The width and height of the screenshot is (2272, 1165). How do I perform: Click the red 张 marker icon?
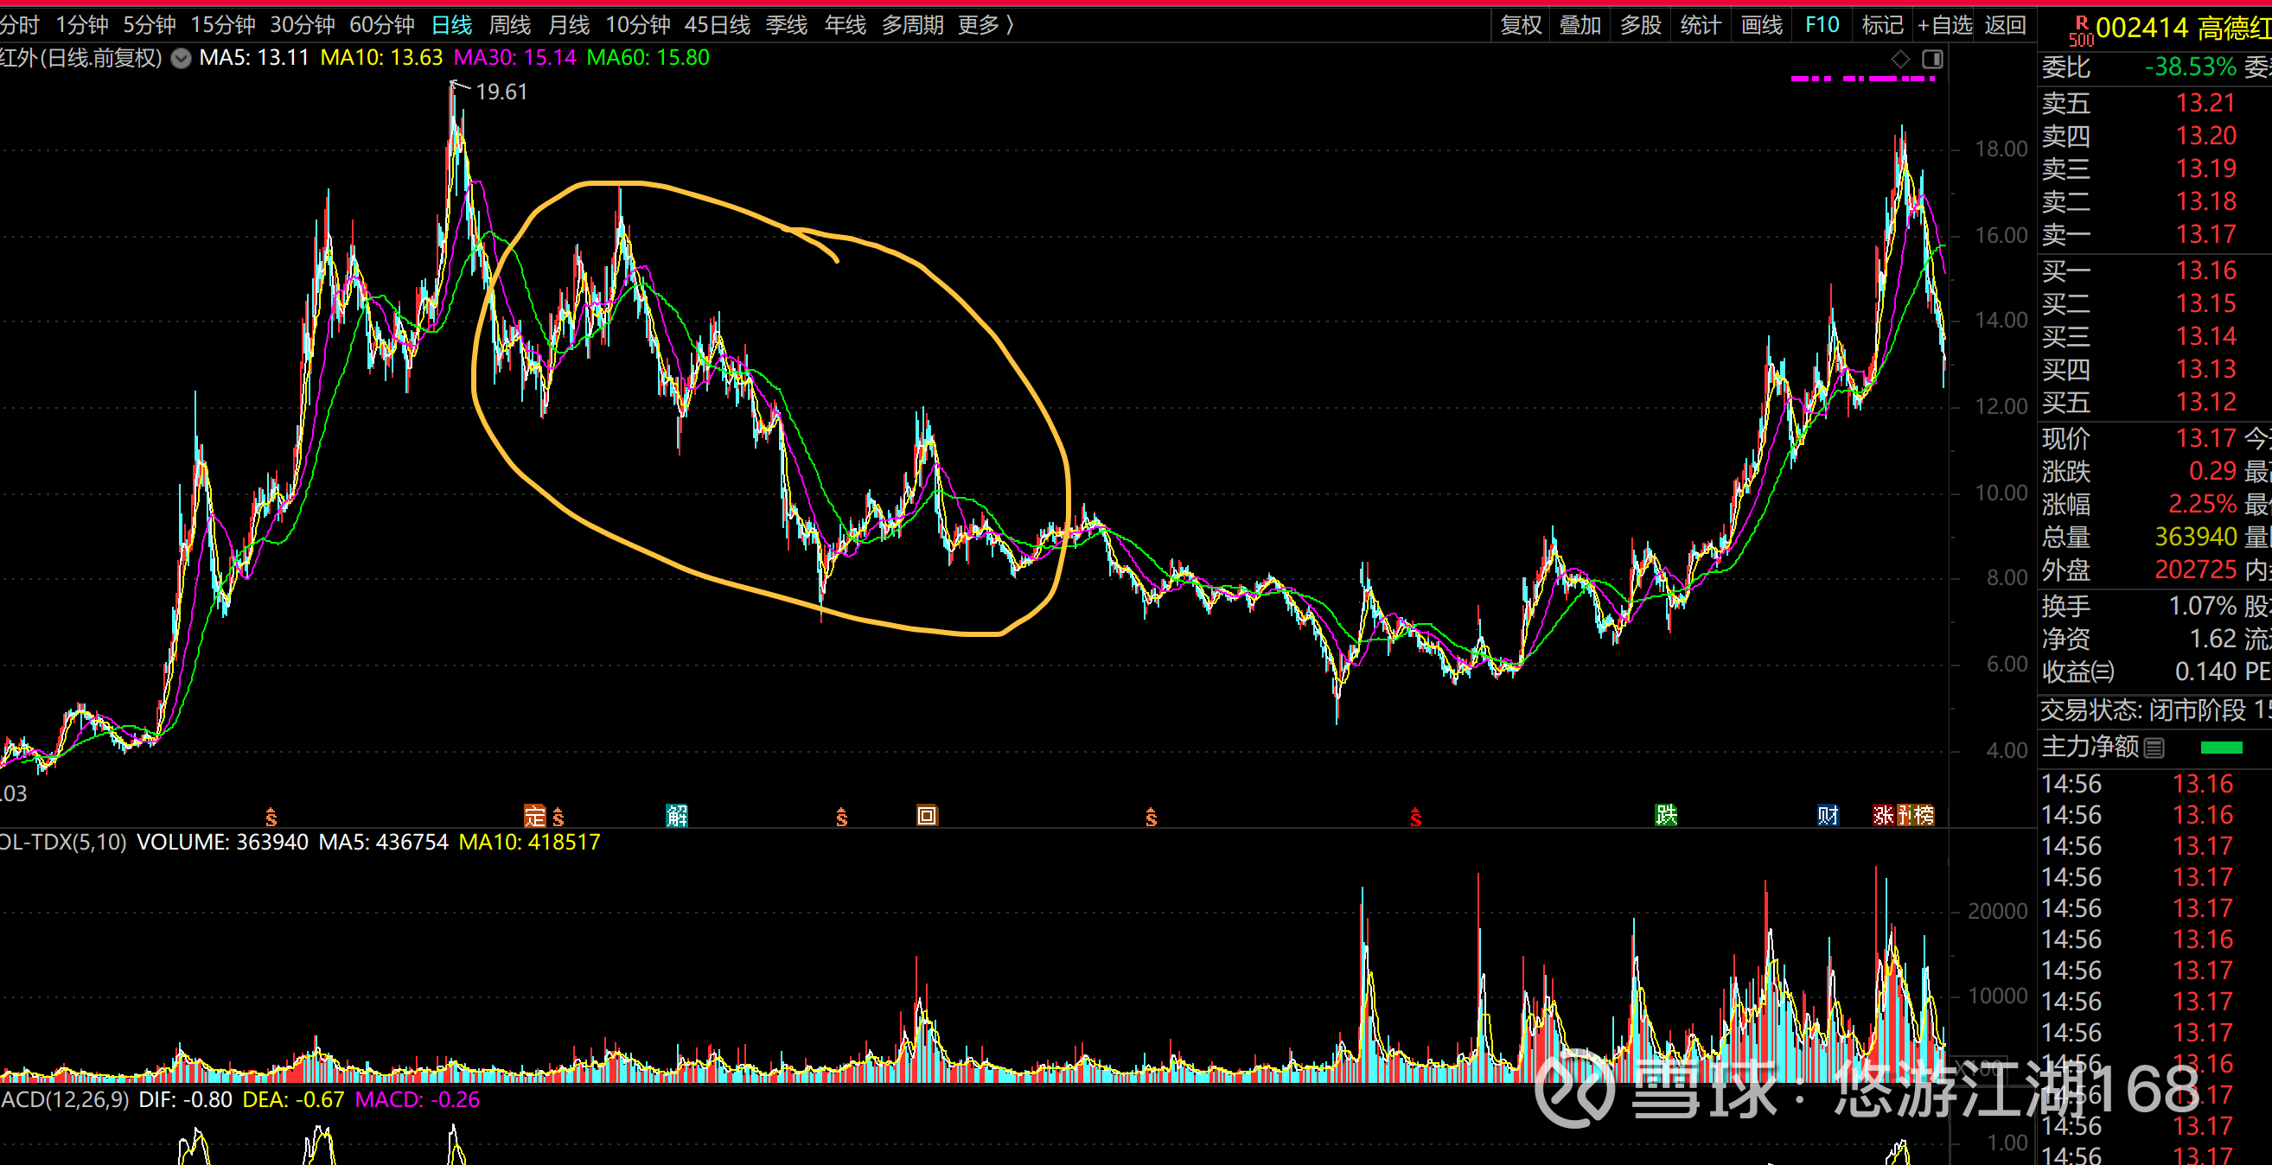point(1883,815)
